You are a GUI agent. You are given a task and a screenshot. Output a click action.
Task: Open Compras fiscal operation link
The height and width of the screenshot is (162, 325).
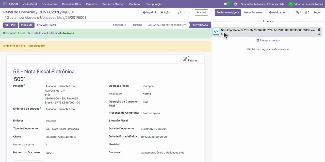click(149, 86)
